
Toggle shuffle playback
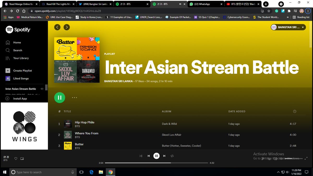(x=141, y=156)
